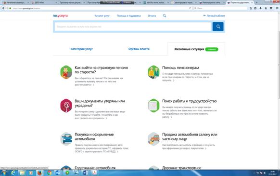Switch to Firefox in taskbar
280x176 pixels.
click(x=39, y=173)
